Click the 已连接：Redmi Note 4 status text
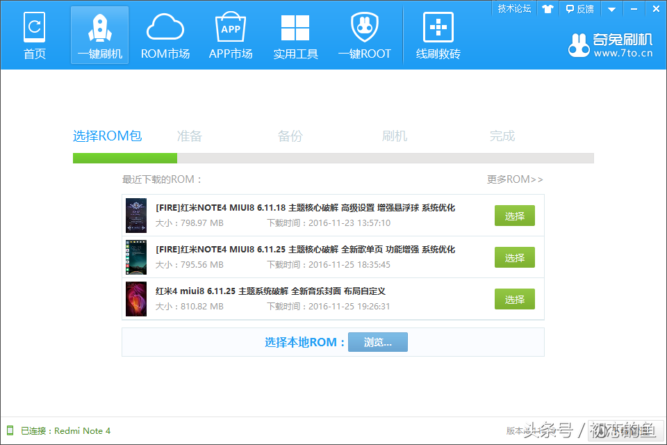This screenshot has height=445, width=667. coord(65,431)
